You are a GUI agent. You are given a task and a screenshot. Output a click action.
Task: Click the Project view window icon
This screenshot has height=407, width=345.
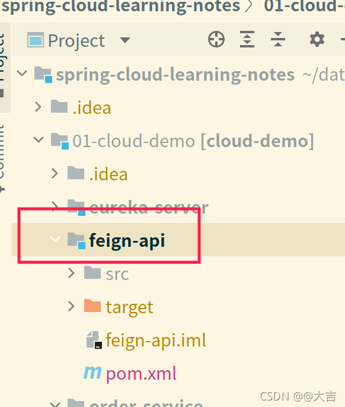click(36, 40)
